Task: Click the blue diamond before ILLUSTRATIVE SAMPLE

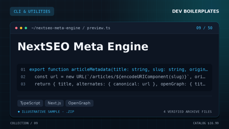Action: pyautogui.click(x=19, y=112)
